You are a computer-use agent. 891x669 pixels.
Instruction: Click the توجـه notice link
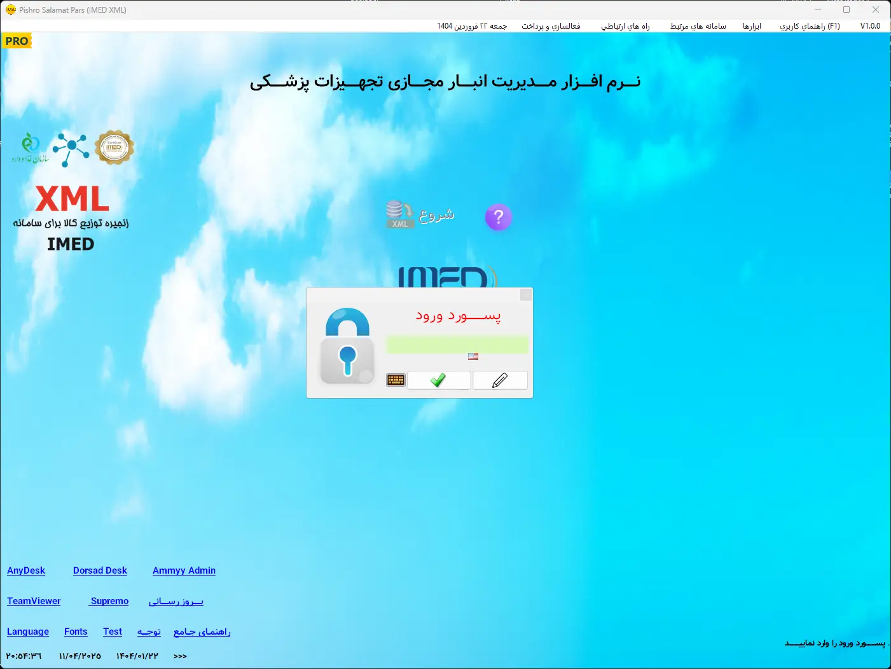[x=149, y=631]
